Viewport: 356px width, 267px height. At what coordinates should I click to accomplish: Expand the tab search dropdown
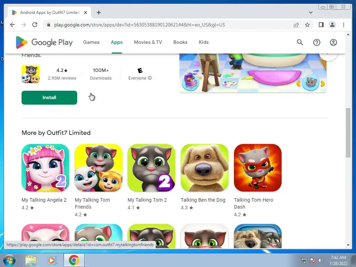tap(310, 13)
